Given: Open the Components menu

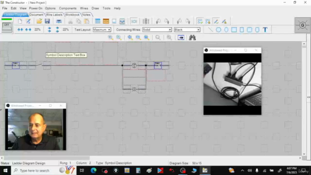Looking at the screenshot, I should pos(68,8).
